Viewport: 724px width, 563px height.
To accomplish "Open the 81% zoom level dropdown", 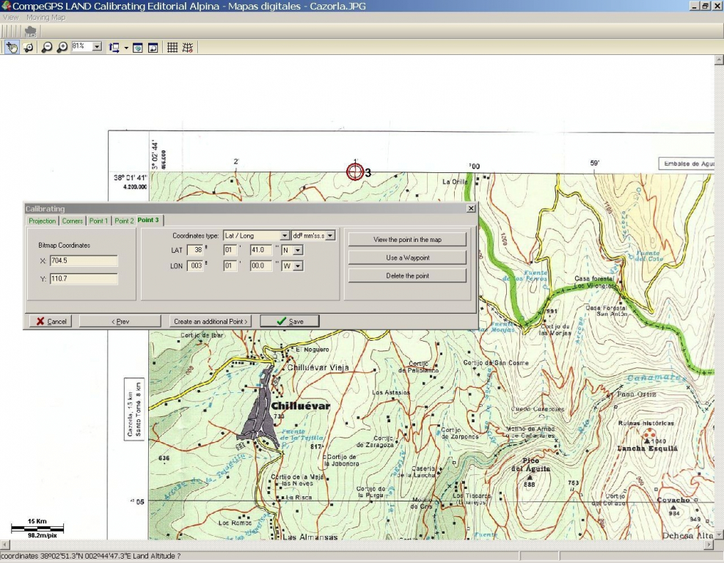I will 97,47.
